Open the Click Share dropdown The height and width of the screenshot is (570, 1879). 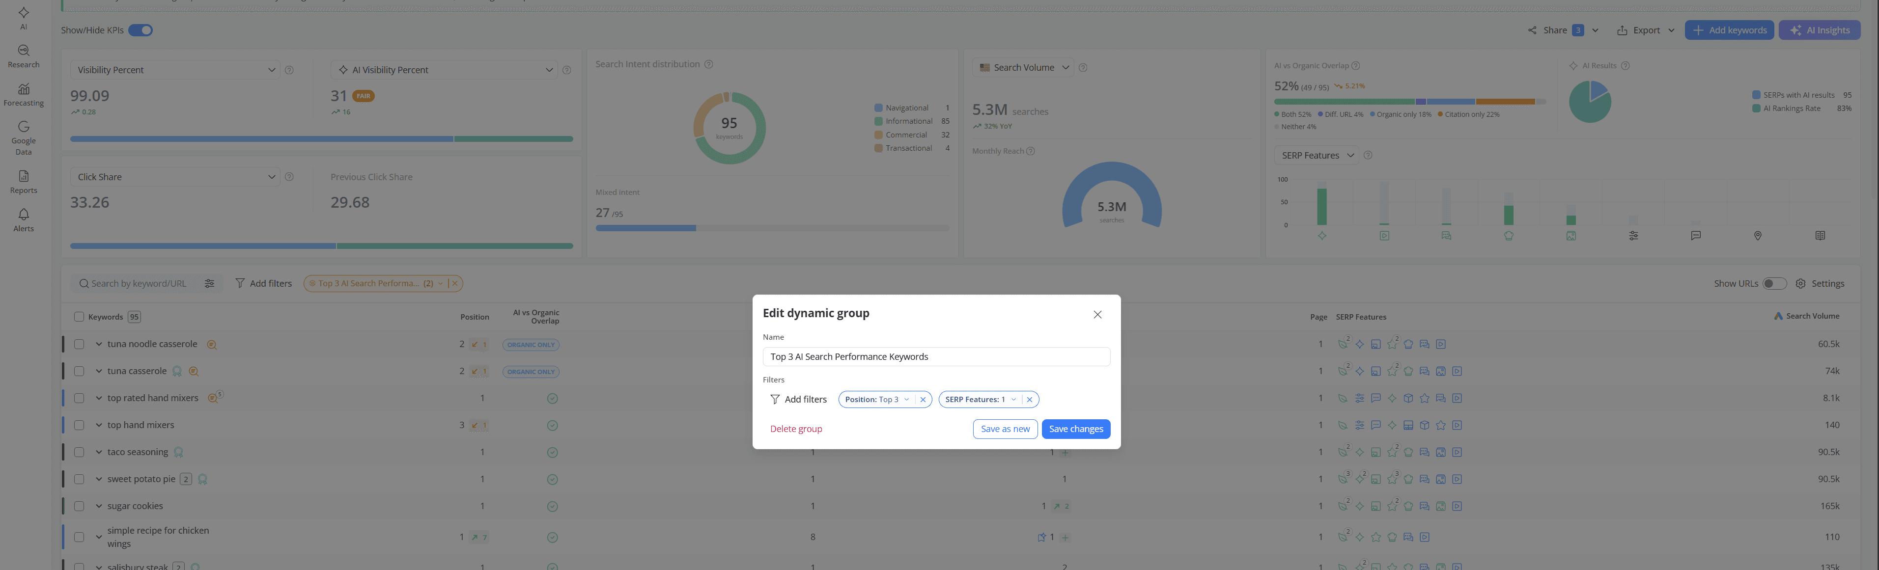(175, 177)
